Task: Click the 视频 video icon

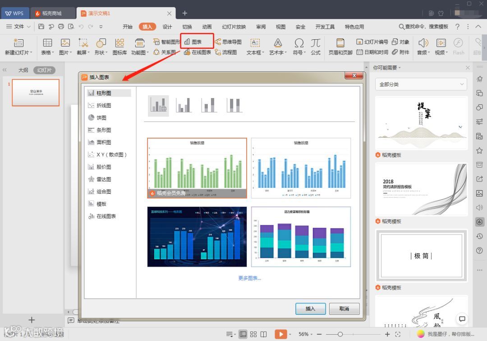Action: 441,42
